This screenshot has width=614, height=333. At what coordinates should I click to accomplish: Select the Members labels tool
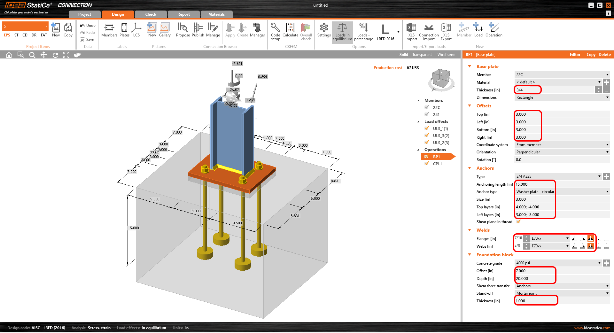[x=109, y=30]
